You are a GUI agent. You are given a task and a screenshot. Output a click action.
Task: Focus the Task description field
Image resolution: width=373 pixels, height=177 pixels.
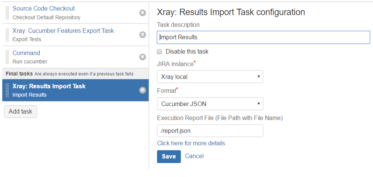tap(263, 37)
